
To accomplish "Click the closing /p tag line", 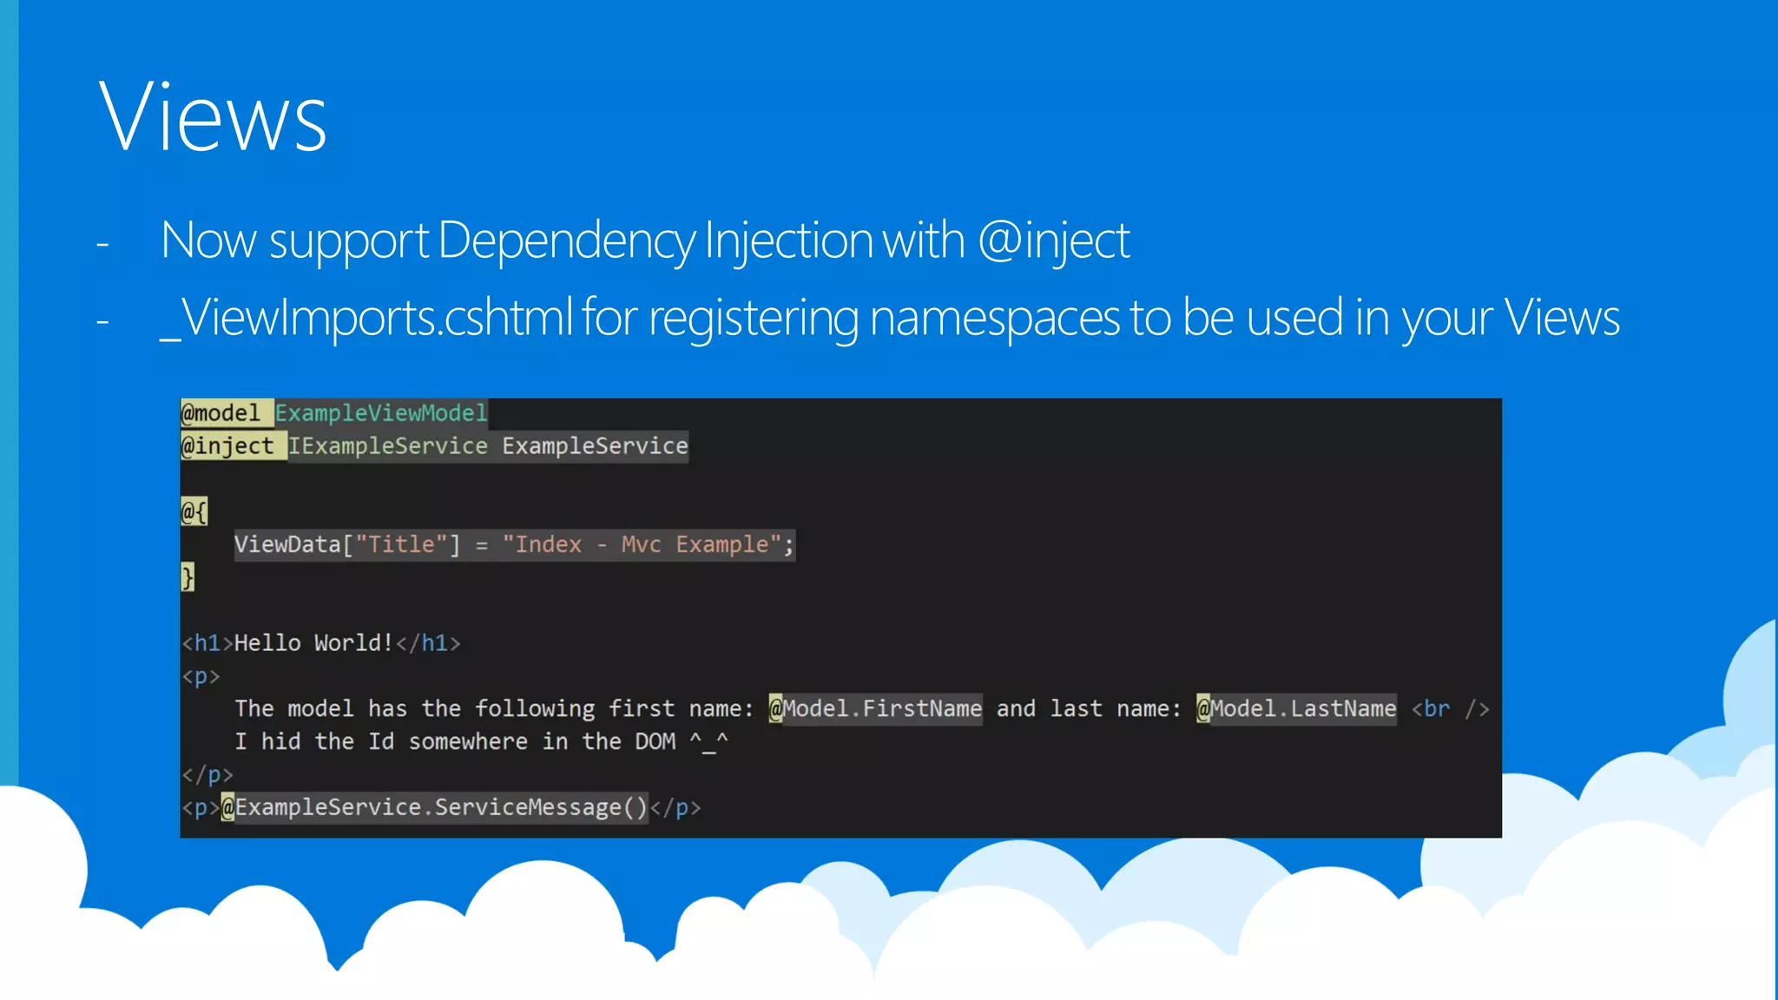I will [207, 774].
